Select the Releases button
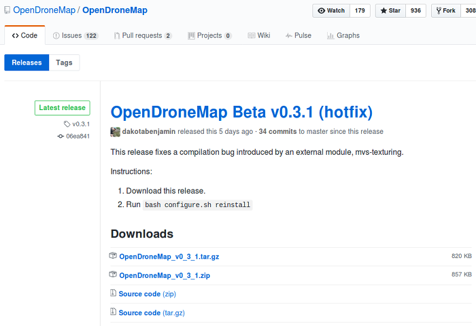The width and height of the screenshot is (476, 326). pos(27,62)
